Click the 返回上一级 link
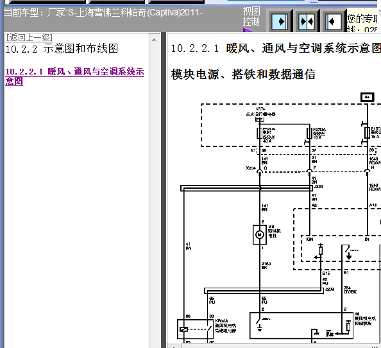Image resolution: width=381 pixels, height=348 pixels. click(29, 38)
